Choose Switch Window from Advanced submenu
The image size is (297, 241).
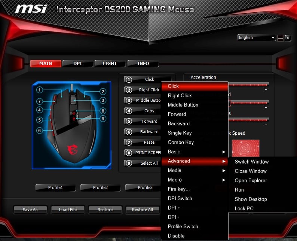pos(263,162)
